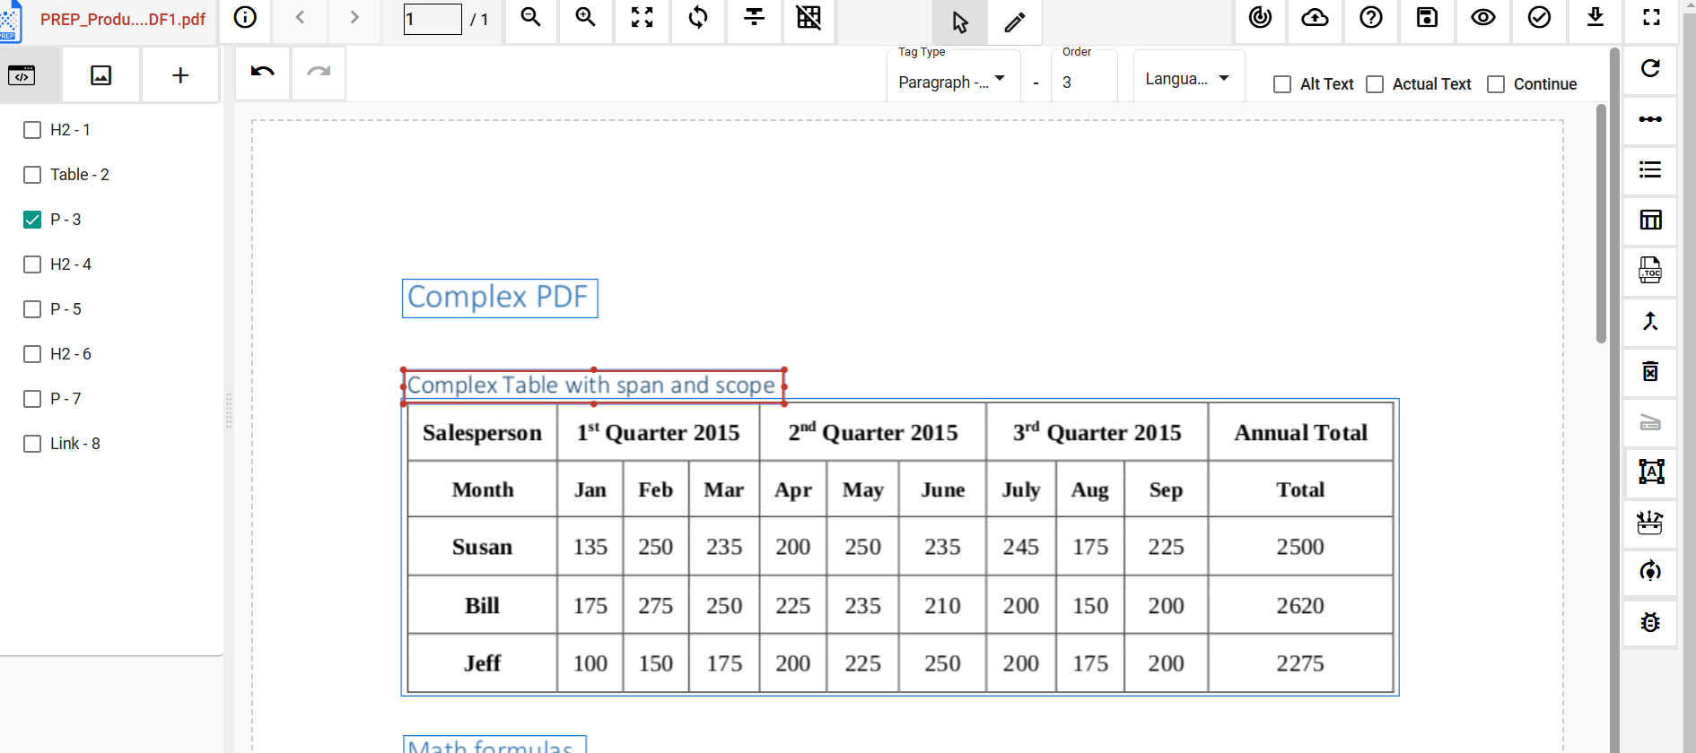Check the P - 5 tag checkbox
This screenshot has height=753, width=1696.
pos(32,309)
